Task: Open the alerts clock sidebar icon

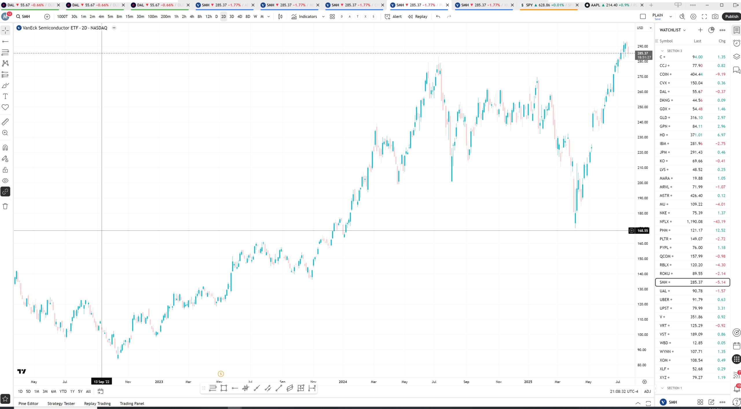Action: [736, 43]
